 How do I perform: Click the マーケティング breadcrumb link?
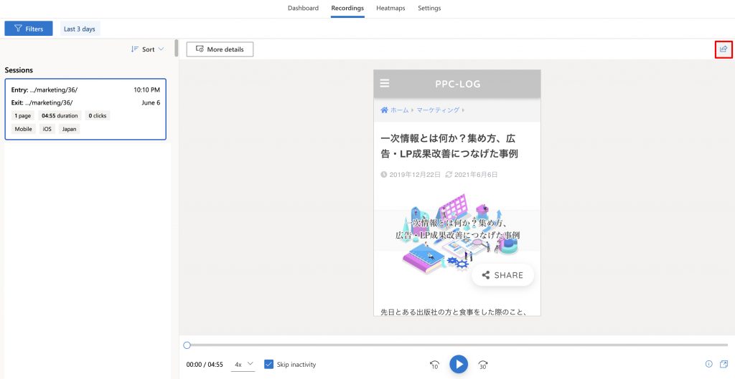438,110
